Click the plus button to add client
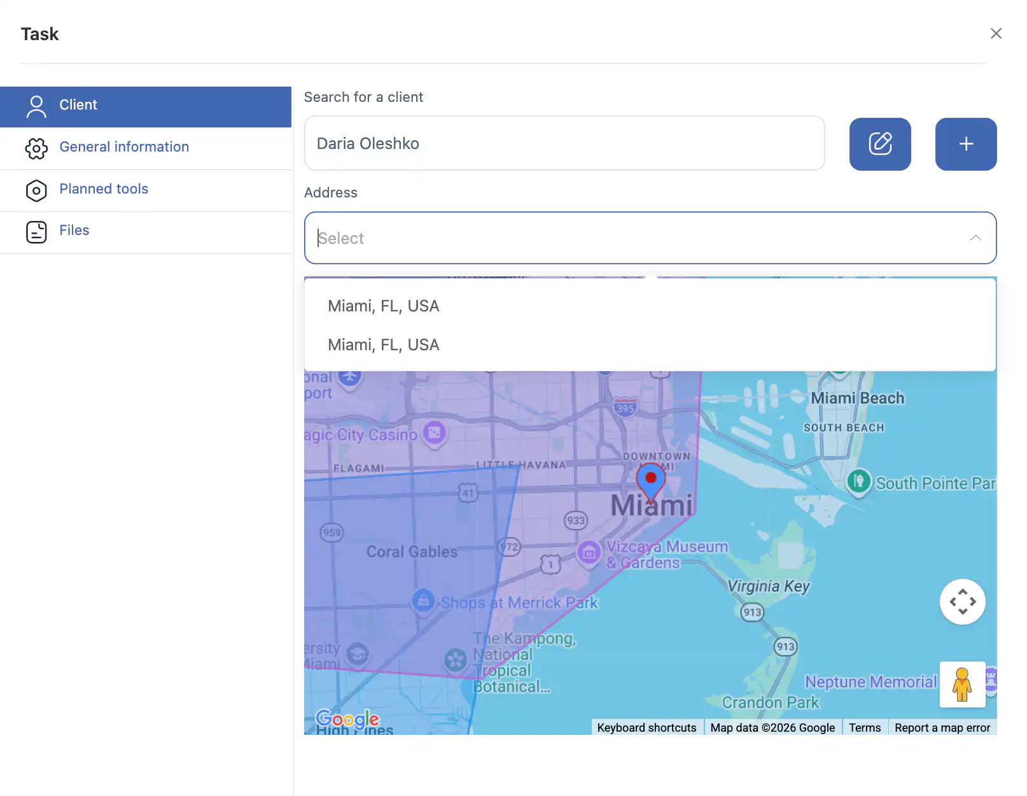The image size is (1027, 796). pyautogui.click(x=965, y=144)
